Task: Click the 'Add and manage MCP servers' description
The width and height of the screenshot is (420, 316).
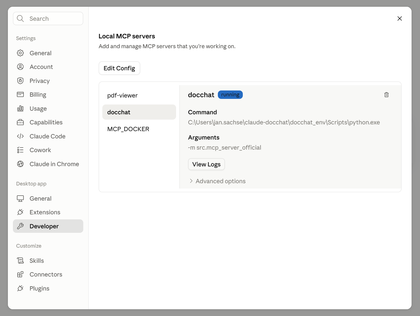Action: coord(167,46)
